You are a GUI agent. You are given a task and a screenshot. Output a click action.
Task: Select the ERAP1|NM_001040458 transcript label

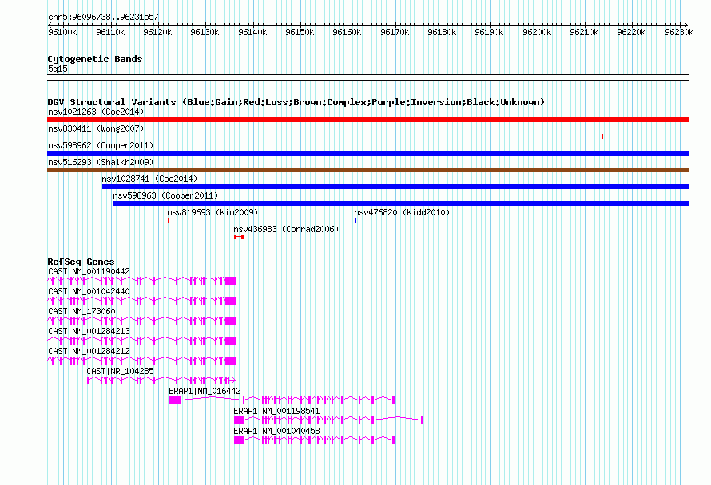(276, 431)
